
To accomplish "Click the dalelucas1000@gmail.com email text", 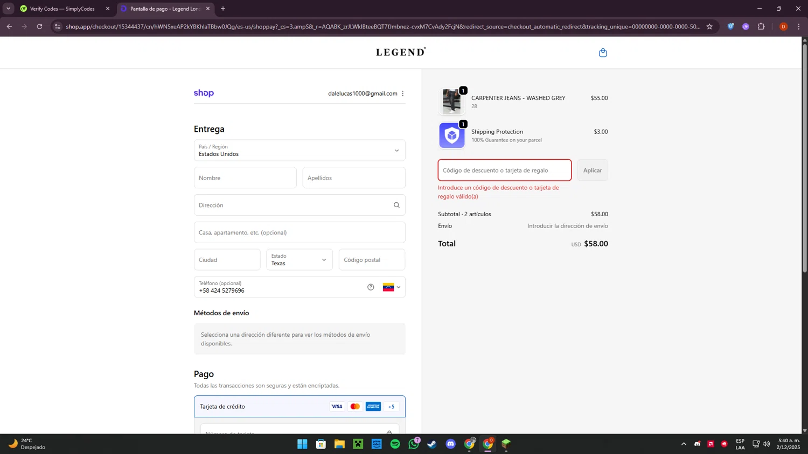I will pyautogui.click(x=363, y=94).
